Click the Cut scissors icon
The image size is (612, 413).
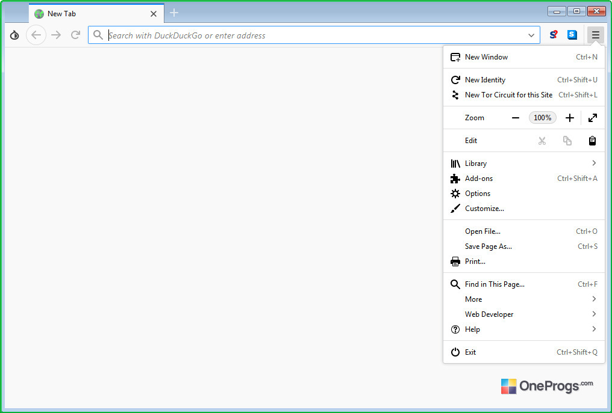(542, 141)
